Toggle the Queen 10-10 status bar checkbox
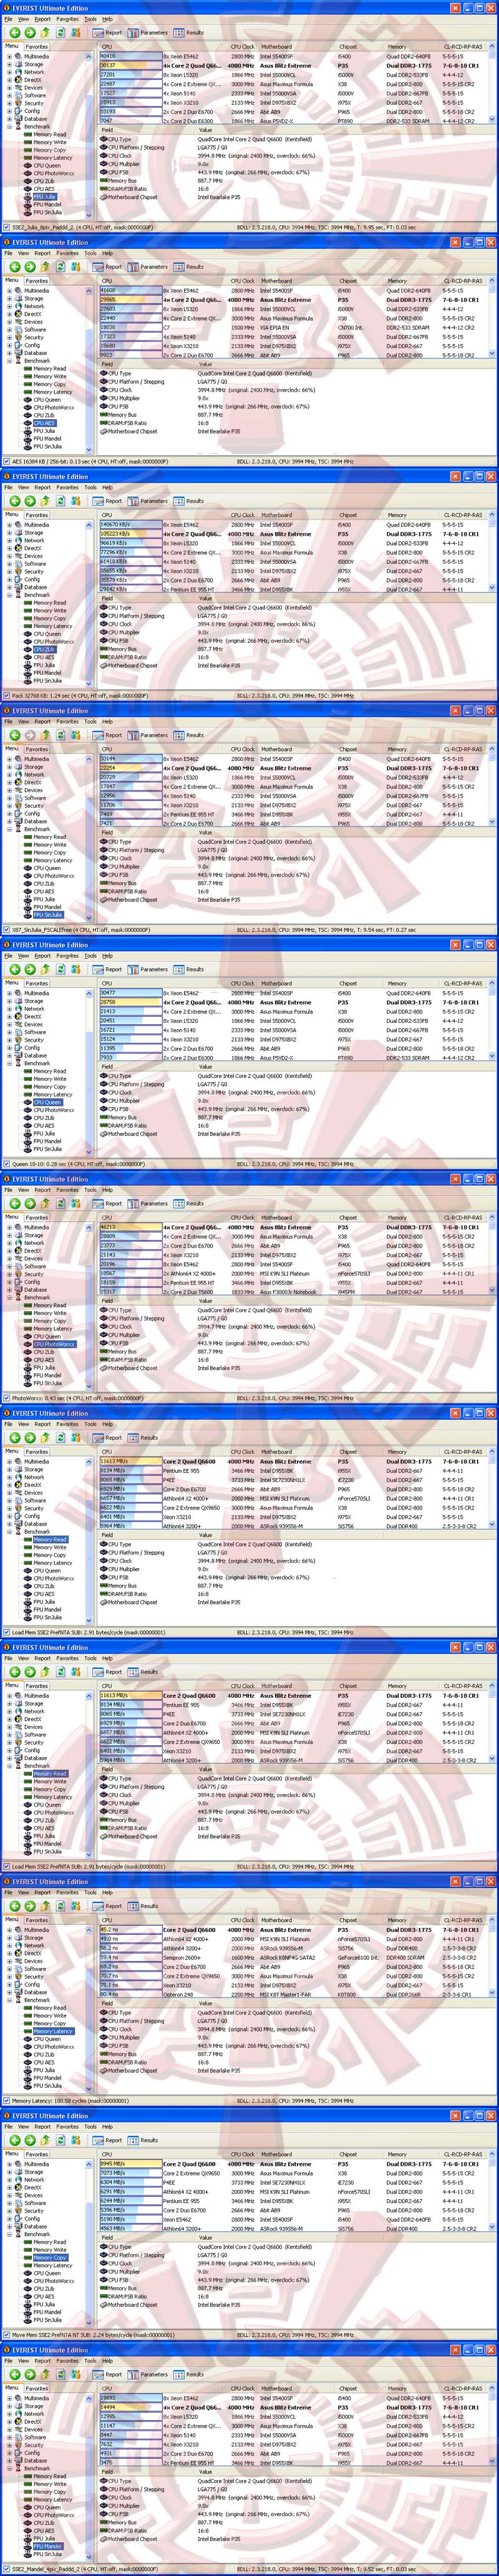Screen dimensions: 499x2576 click(x=6, y=1164)
